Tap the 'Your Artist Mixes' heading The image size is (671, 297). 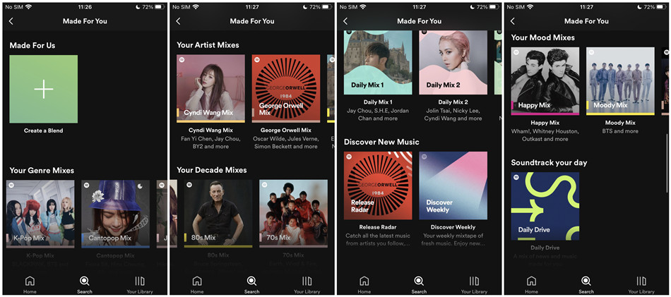tap(208, 45)
